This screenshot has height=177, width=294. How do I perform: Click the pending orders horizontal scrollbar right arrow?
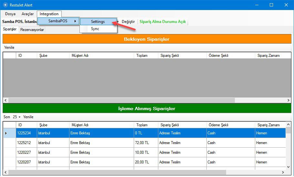pos(288,100)
